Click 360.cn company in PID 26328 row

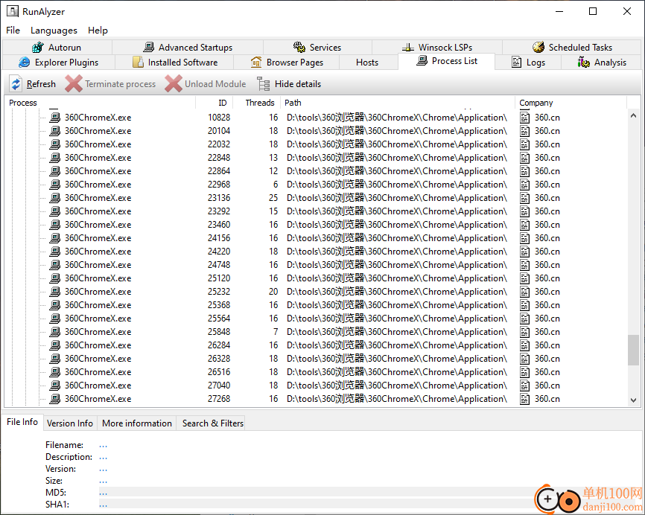pyautogui.click(x=547, y=359)
